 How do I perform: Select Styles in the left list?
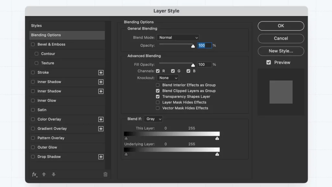pos(67,26)
